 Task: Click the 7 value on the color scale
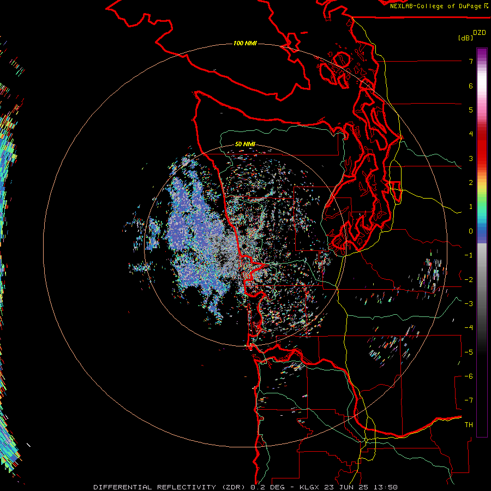coord(471,61)
